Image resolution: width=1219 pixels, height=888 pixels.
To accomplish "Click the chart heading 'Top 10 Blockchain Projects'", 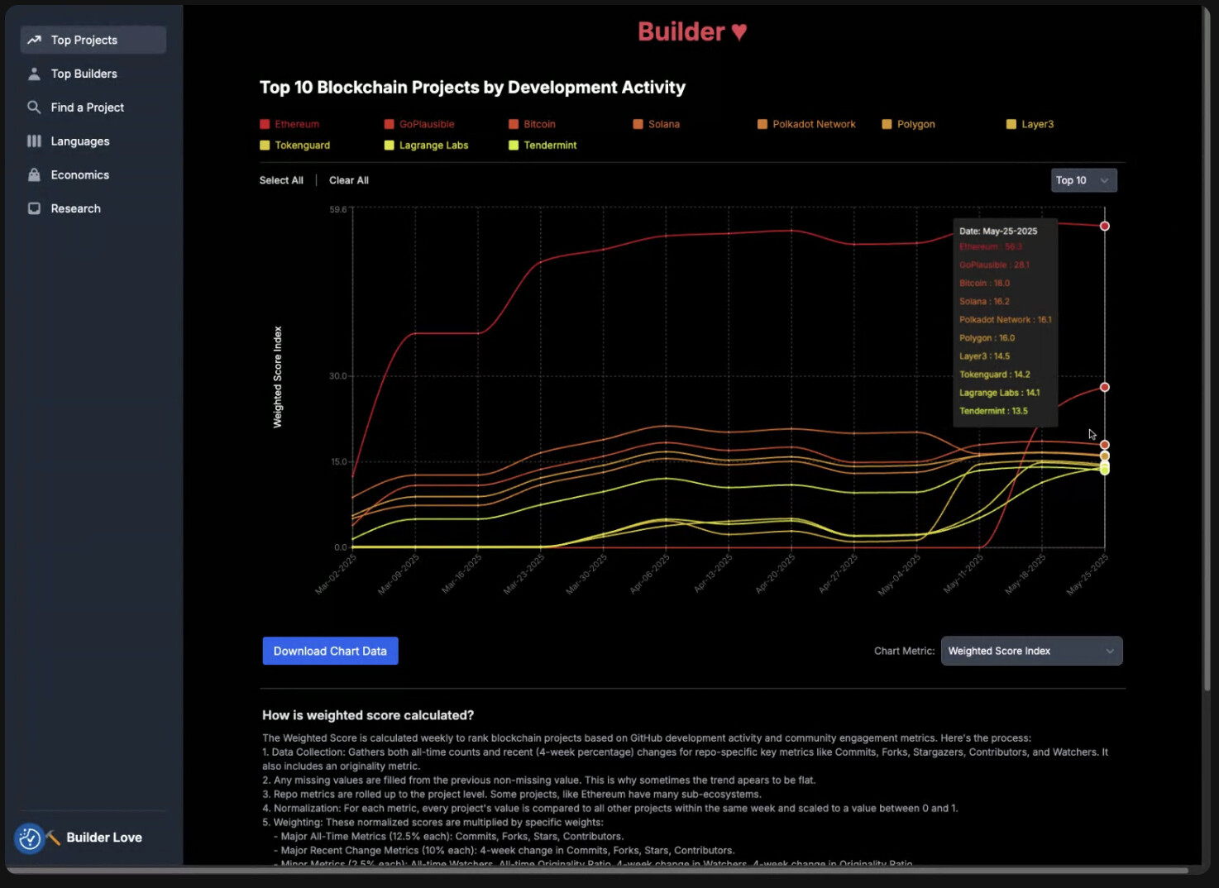I will [x=472, y=88].
